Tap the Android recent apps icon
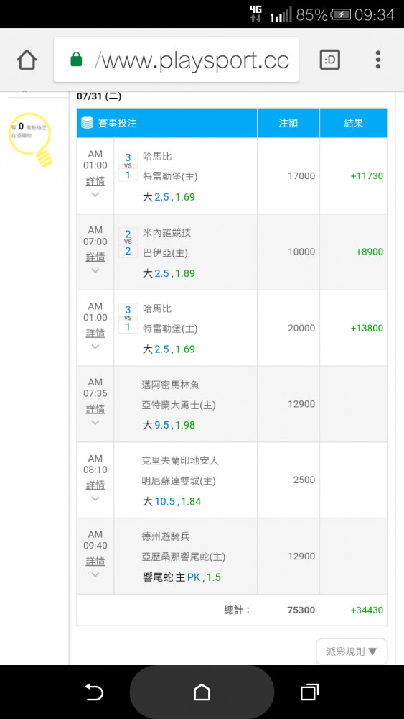 309,692
